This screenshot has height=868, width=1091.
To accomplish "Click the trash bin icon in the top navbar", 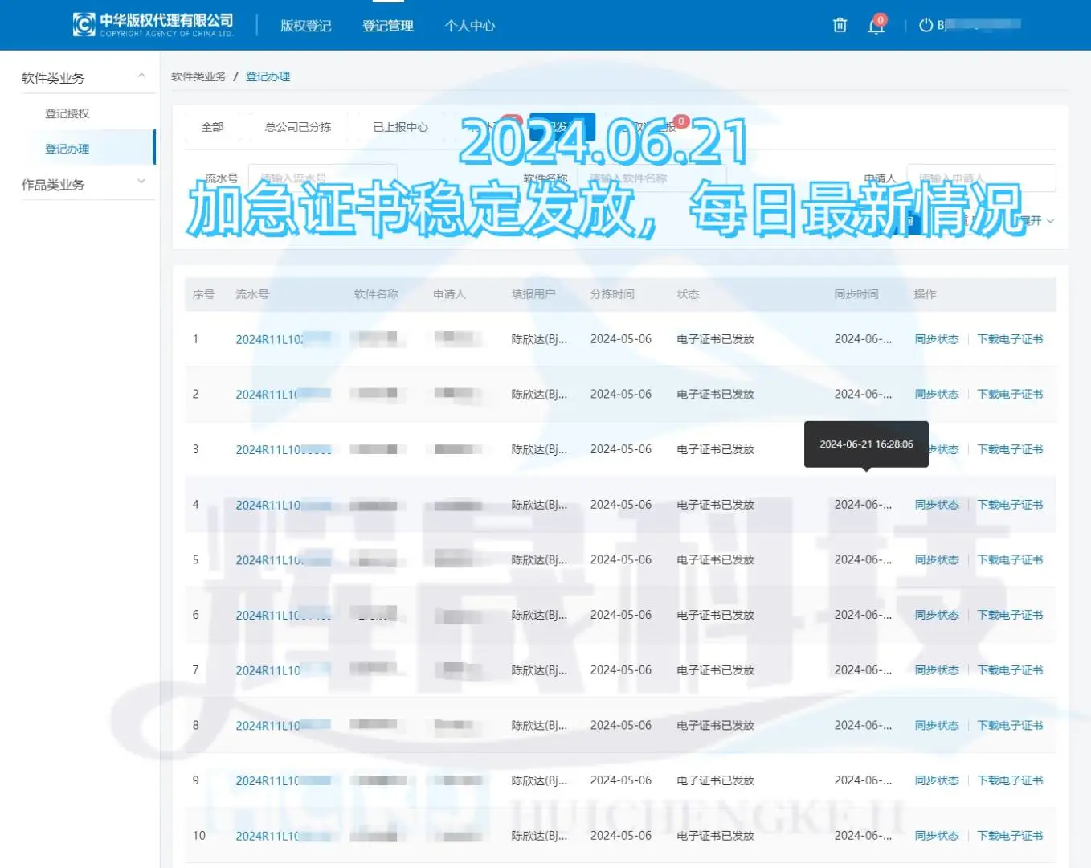I will [840, 25].
